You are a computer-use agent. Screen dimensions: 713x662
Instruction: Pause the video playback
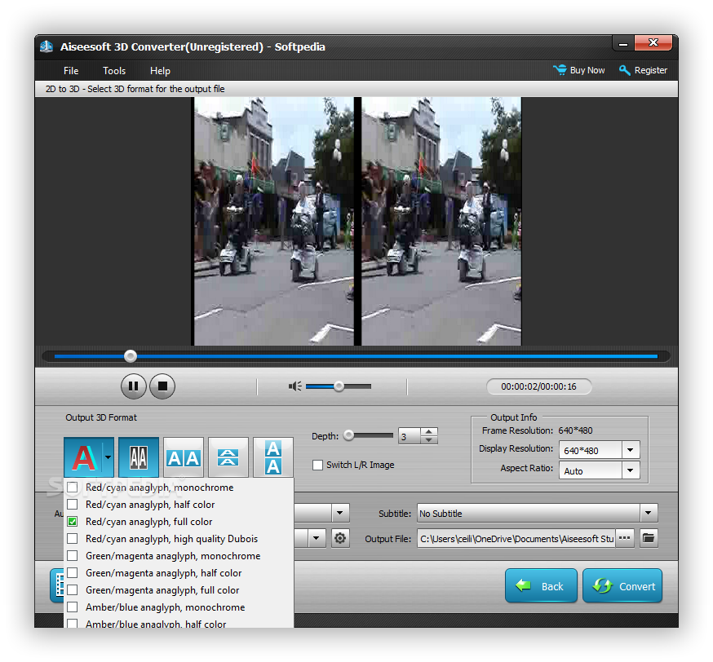coord(133,386)
